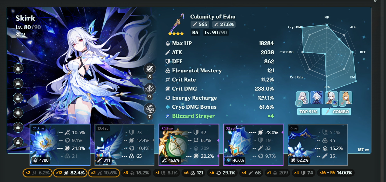Click the first team member portrait
The width and height of the screenshot is (386, 182).
[302, 98]
